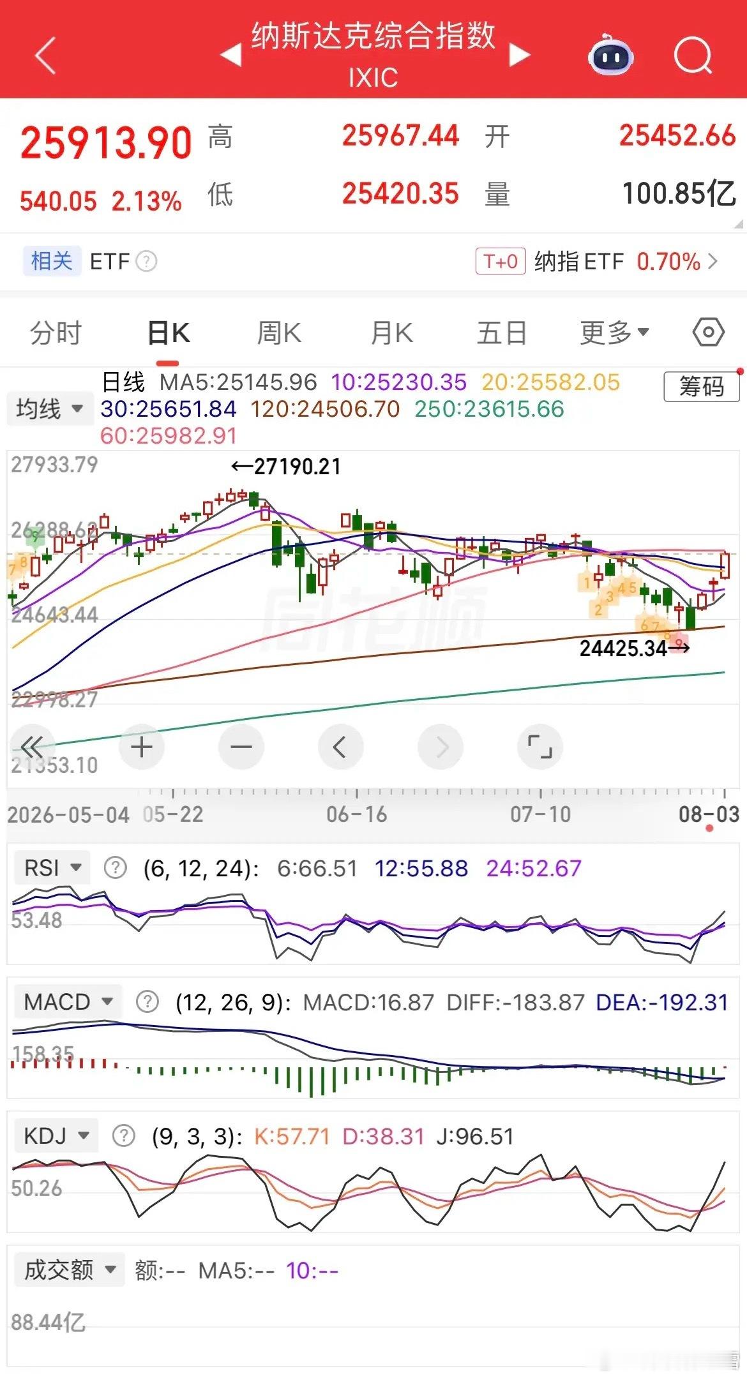Change the MACD indicator selector
Image resolution: width=747 pixels, height=1378 pixels.
pyautogui.click(x=68, y=1002)
